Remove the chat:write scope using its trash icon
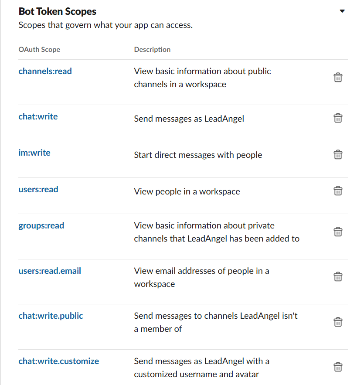The image size is (357, 385). click(x=338, y=118)
